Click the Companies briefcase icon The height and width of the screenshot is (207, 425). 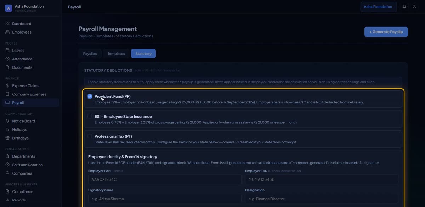pyautogui.click(x=7, y=173)
